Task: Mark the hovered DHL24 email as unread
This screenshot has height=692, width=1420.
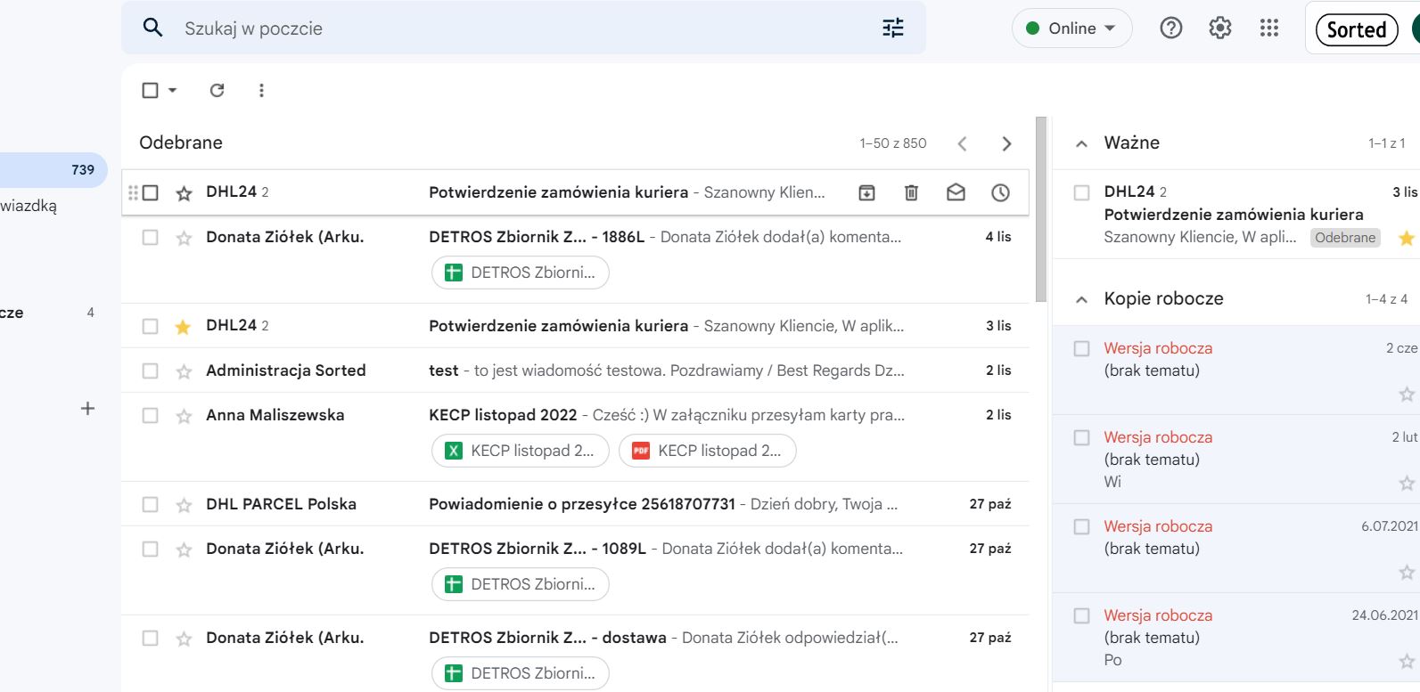Action: click(956, 192)
